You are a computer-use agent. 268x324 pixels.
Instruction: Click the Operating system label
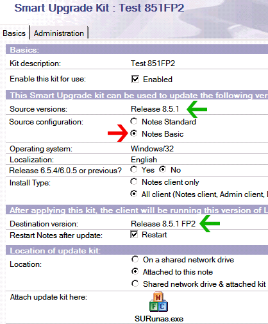pos(41,149)
